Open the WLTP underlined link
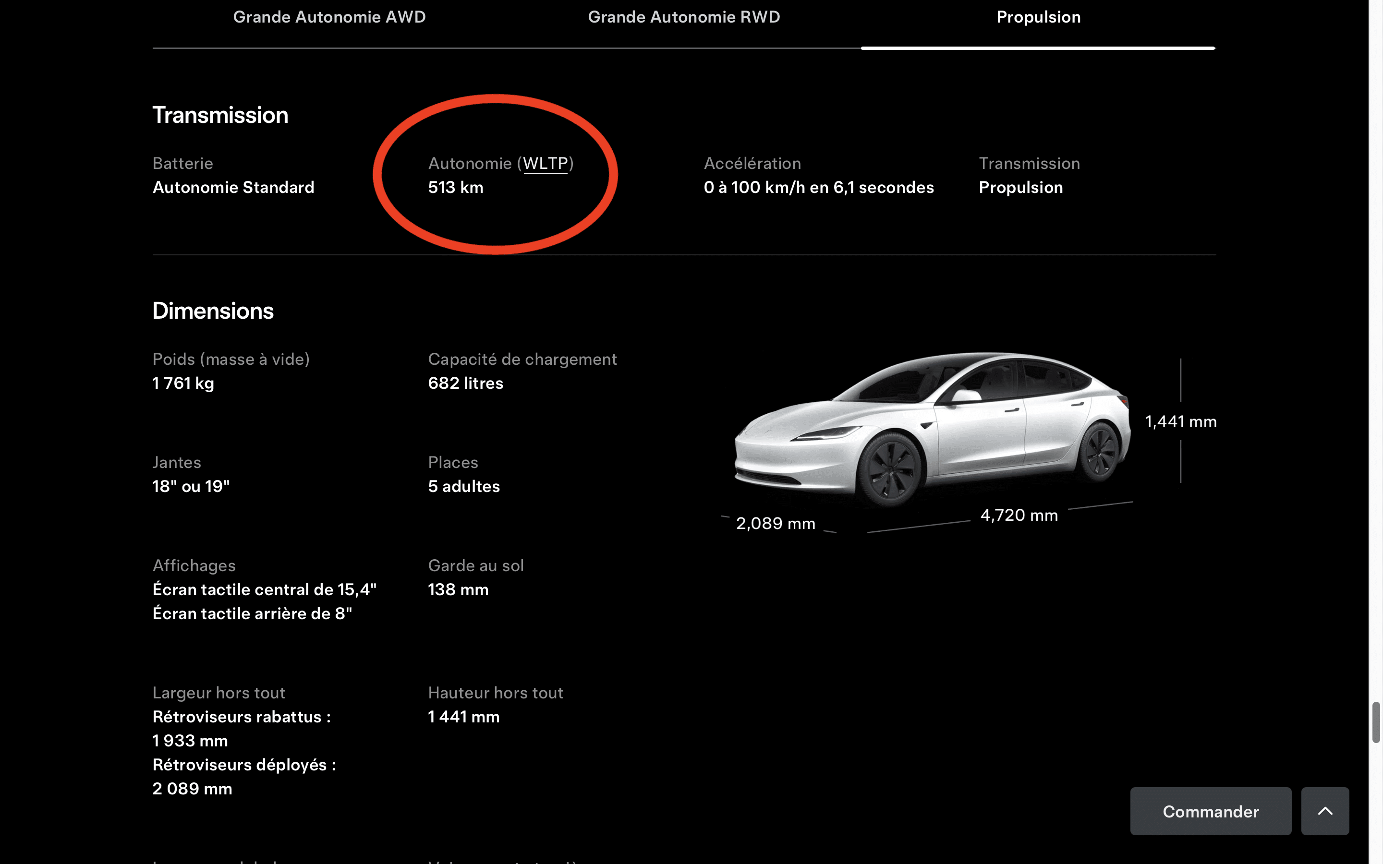Screen dimensions: 1383x864 (545, 164)
